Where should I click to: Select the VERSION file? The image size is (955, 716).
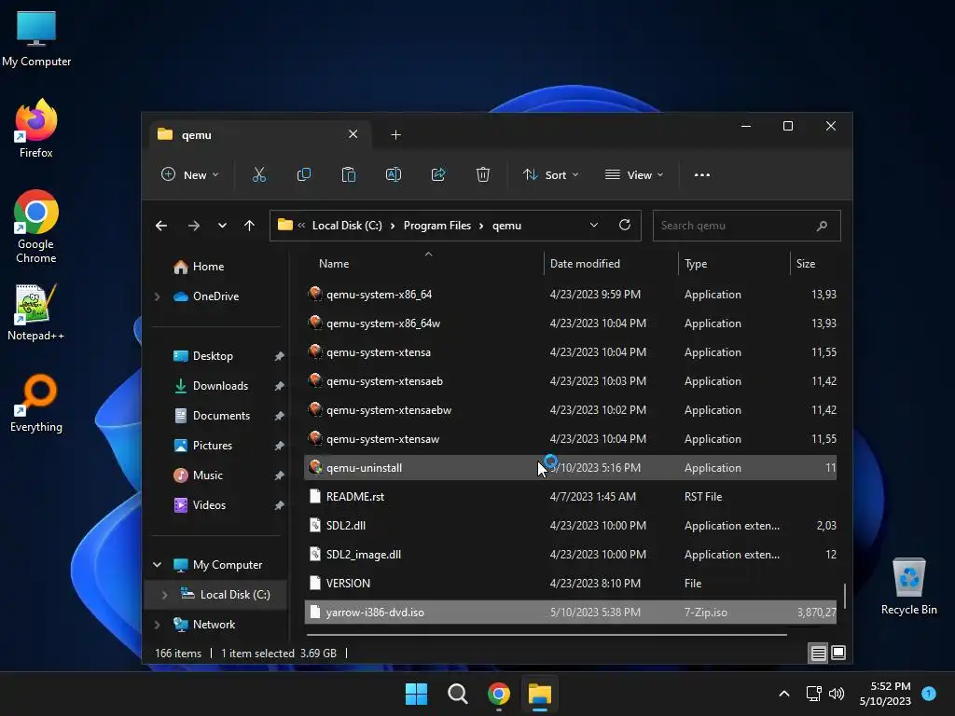(x=570, y=584)
